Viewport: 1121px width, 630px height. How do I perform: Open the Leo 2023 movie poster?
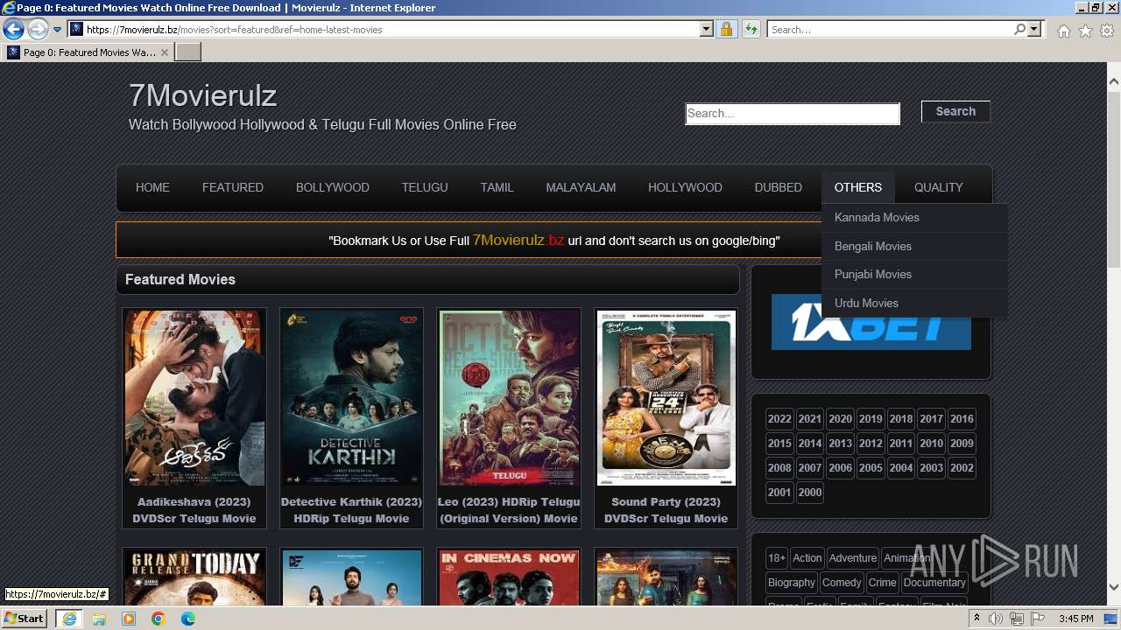click(509, 397)
